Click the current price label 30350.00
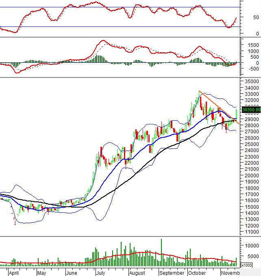Image resolution: width=261 pixels, height=276 pixels. tap(250, 109)
